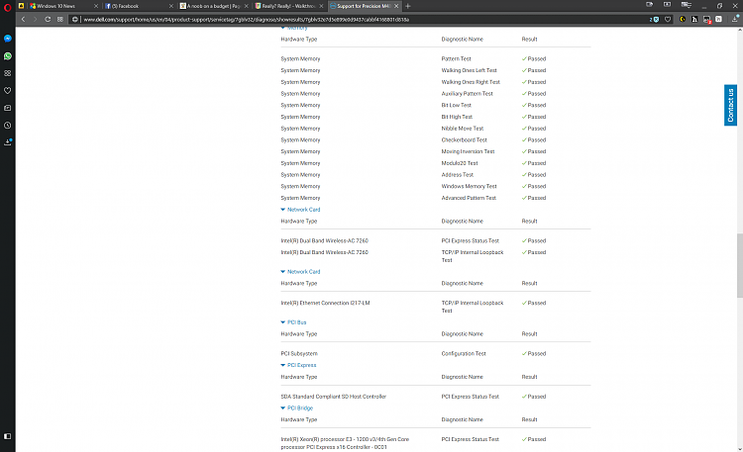Click 'Checkerboard Test' diagnostic name

click(465, 140)
